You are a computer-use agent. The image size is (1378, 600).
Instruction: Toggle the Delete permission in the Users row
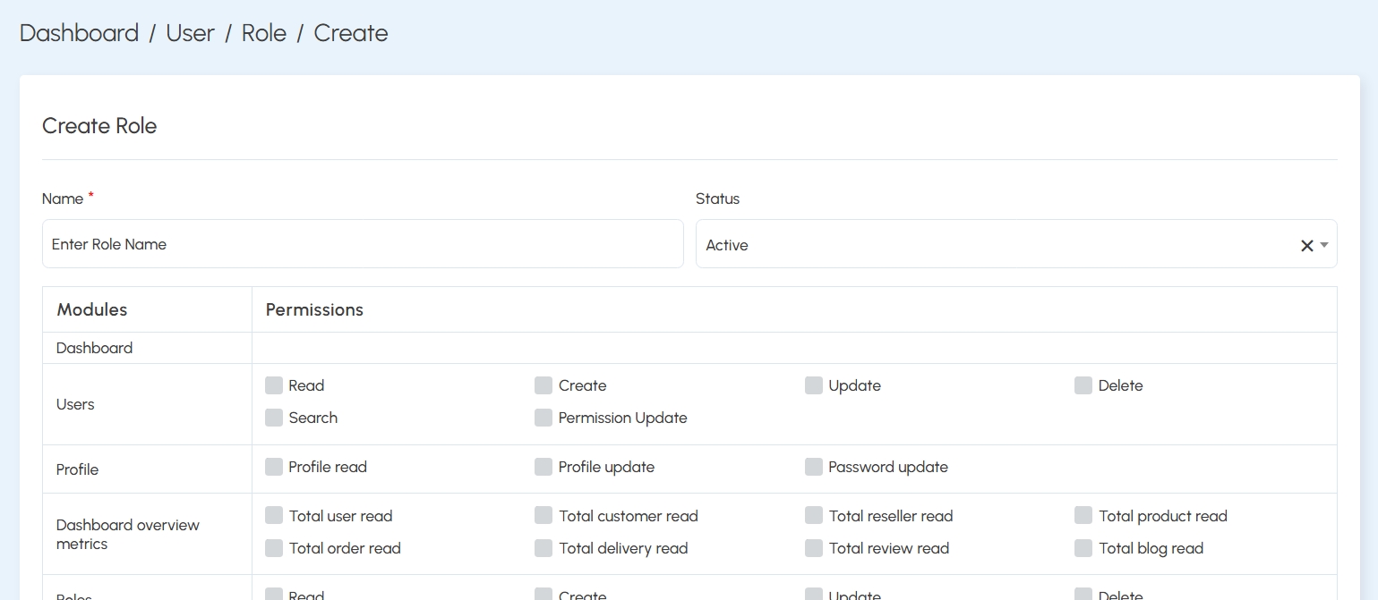(1083, 385)
